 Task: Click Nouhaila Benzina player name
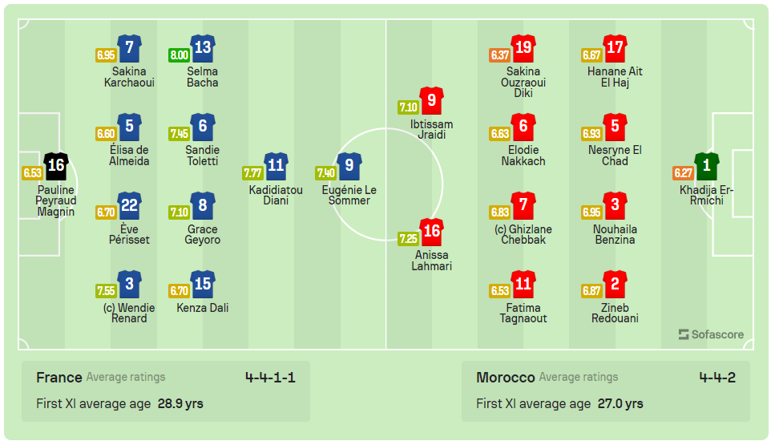(616, 234)
